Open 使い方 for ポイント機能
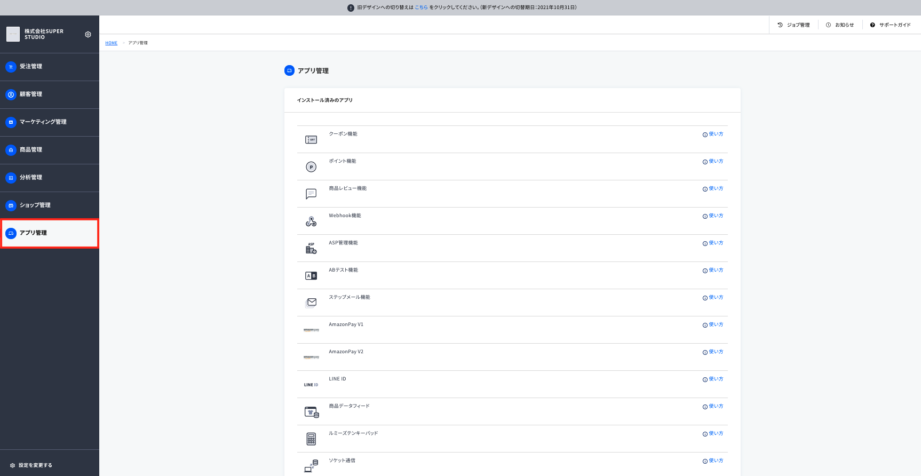Screen dimensions: 921x476 coord(713,162)
